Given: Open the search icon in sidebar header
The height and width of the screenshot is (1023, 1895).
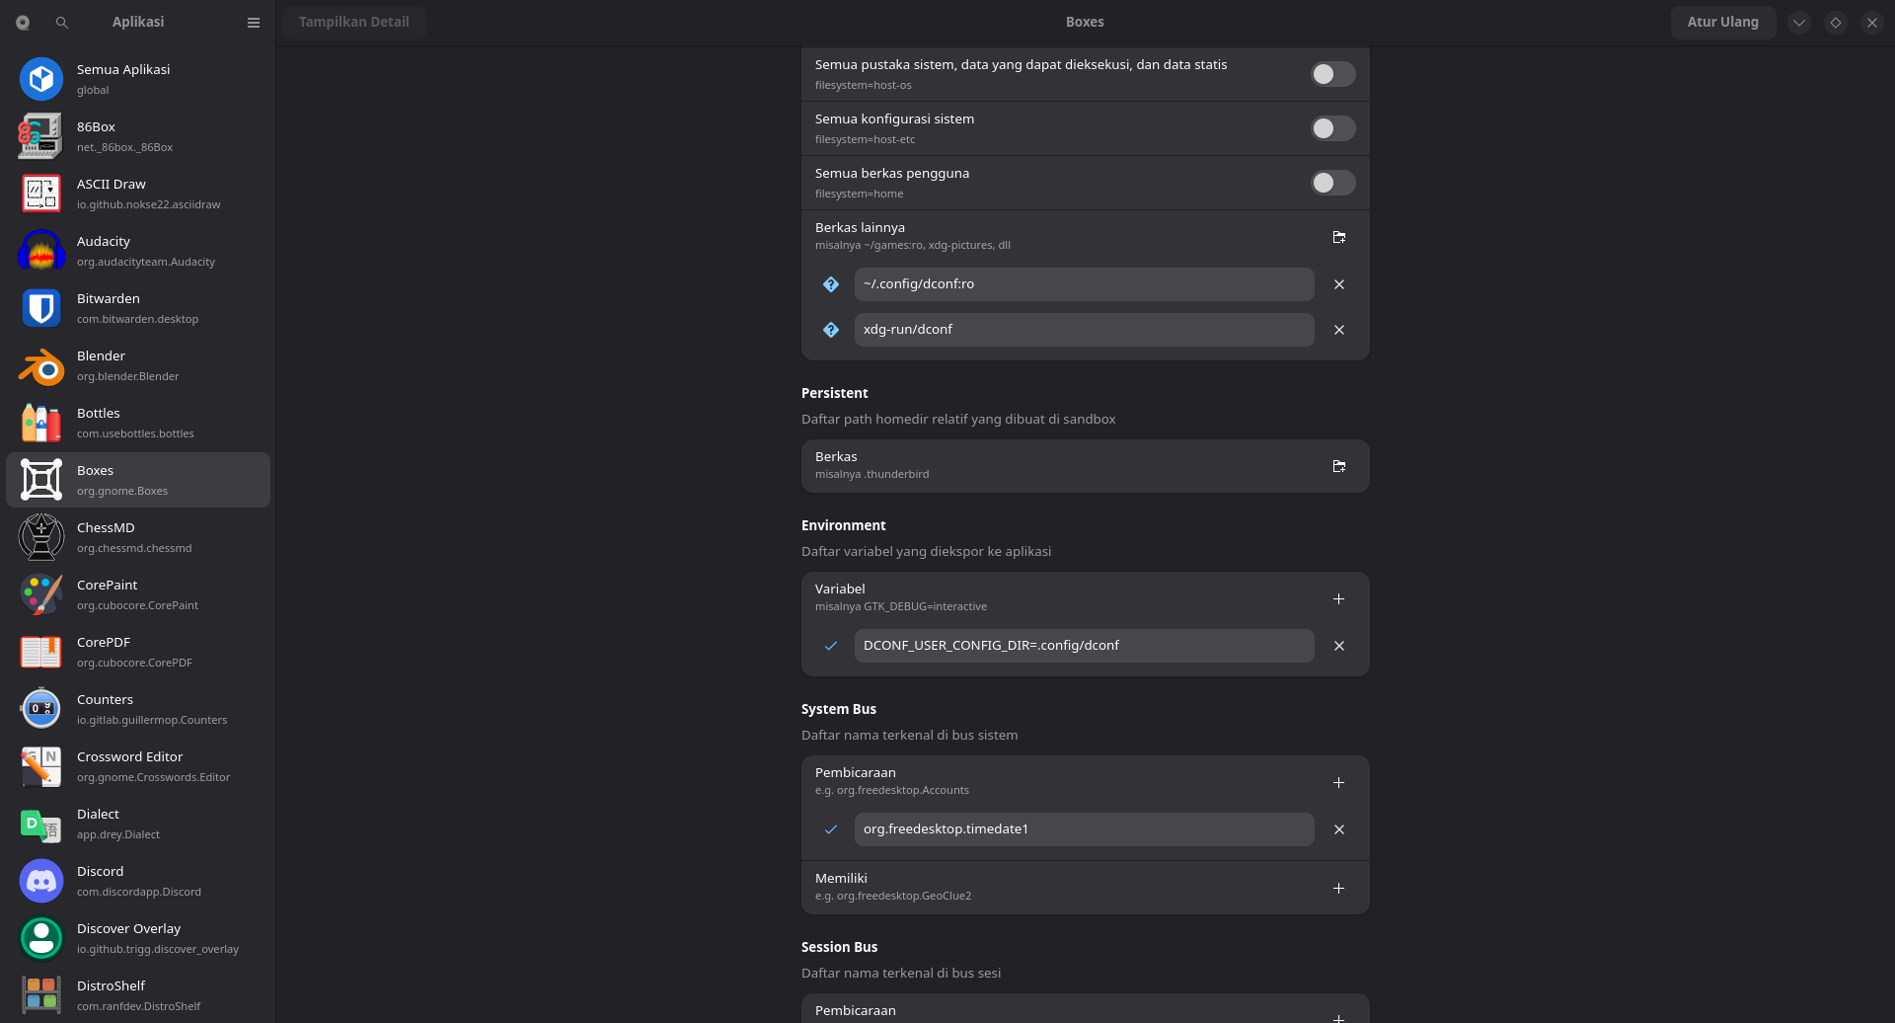Looking at the screenshot, I should point(62,22).
